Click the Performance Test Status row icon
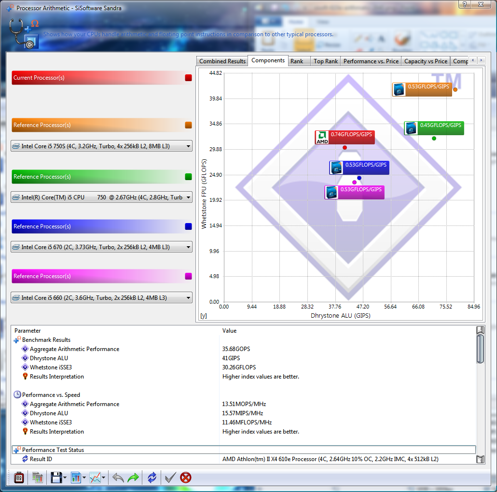 tap(17, 450)
